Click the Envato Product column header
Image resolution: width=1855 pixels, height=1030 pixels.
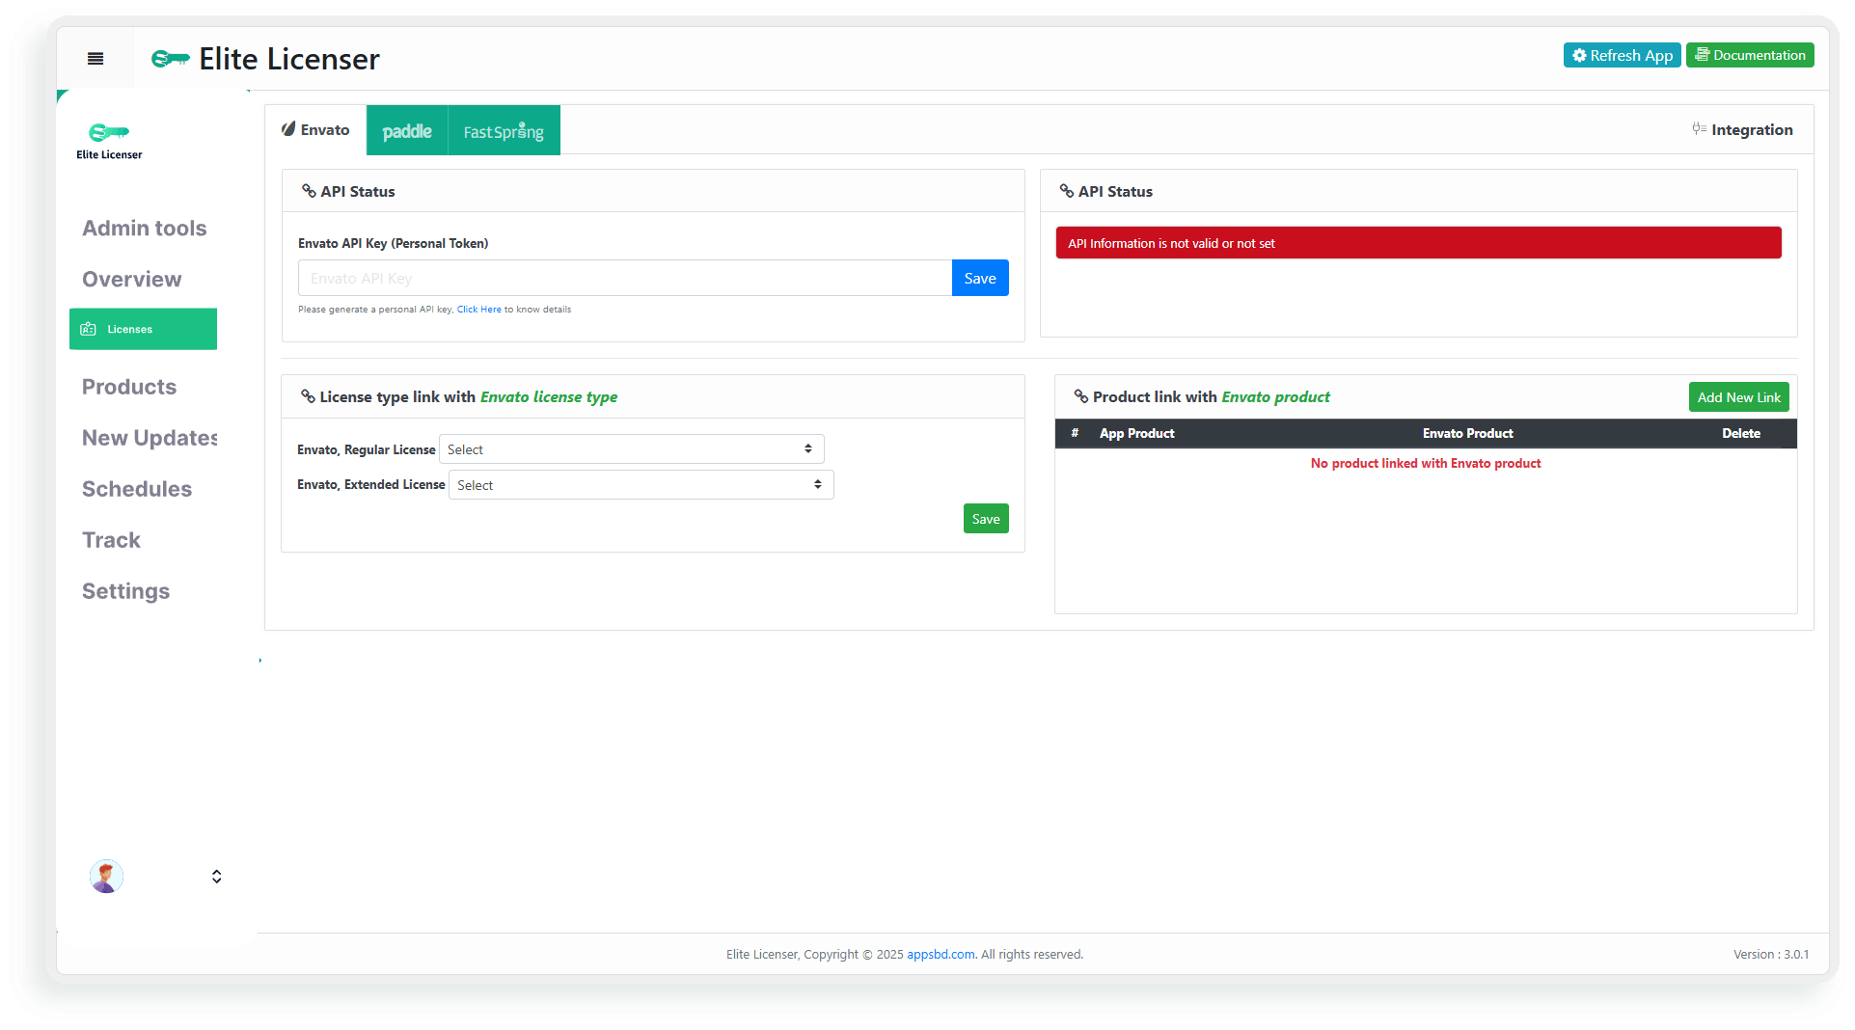tap(1468, 434)
